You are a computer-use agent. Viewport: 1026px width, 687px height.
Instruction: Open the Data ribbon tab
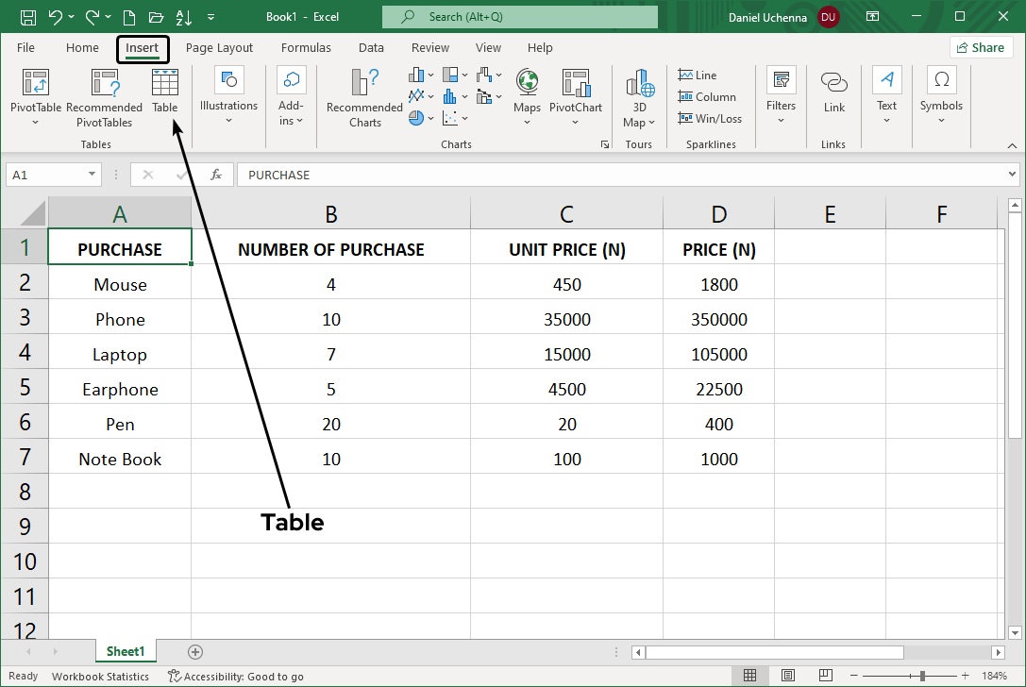coord(371,47)
